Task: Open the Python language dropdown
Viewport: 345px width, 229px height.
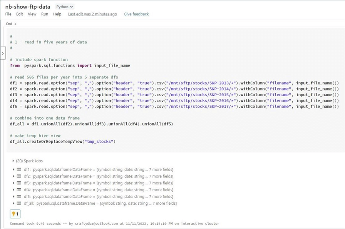Action: pyautogui.click(x=64, y=7)
